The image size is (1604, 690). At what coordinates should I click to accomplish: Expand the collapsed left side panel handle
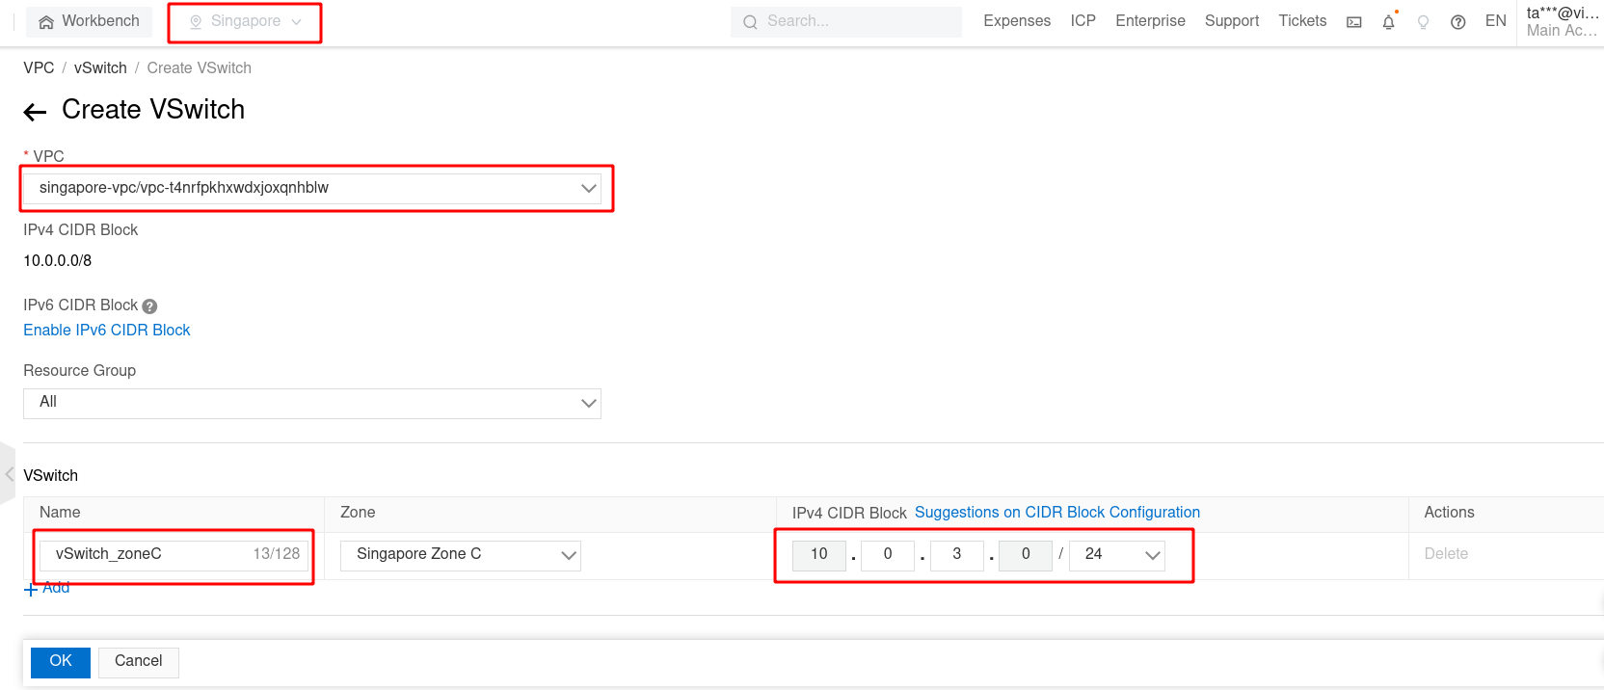coord(8,473)
